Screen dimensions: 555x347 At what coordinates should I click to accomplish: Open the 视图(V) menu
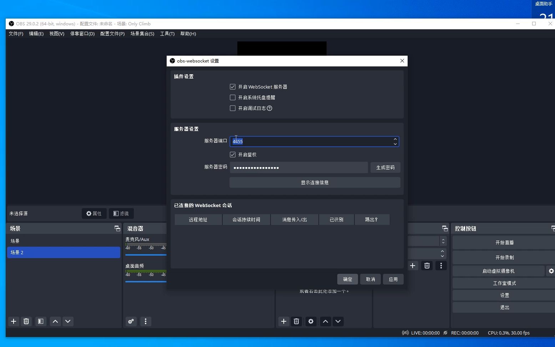click(57, 34)
